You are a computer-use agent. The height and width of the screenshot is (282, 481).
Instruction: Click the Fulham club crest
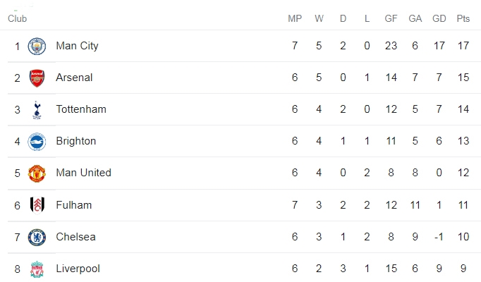37,205
